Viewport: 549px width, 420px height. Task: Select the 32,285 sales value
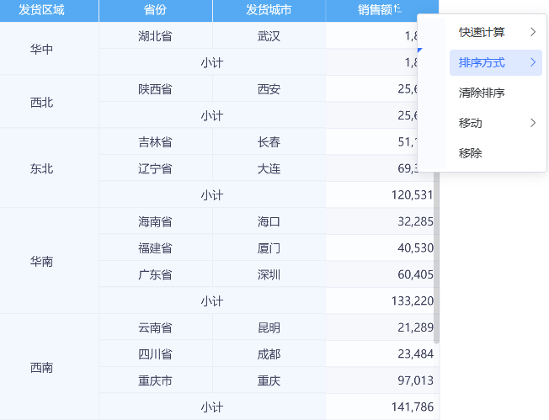tap(415, 221)
